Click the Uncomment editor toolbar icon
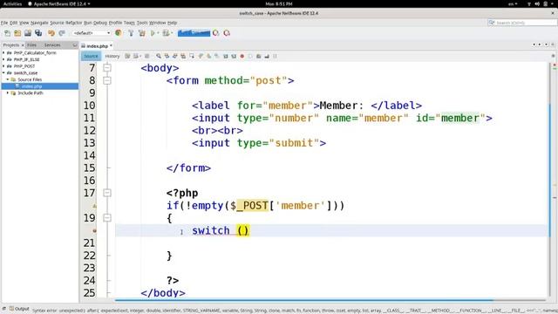Screen dimensions: 558x314 coord(267,56)
